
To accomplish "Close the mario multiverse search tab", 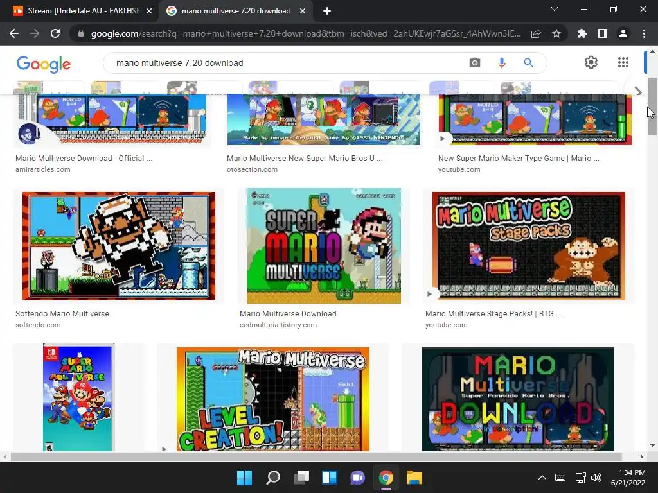I will point(303,12).
